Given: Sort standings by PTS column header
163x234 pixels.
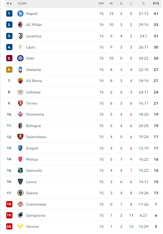Looking at the screenshot, I should (x=156, y=3).
